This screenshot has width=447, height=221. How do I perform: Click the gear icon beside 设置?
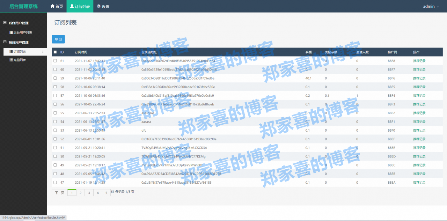99,6
